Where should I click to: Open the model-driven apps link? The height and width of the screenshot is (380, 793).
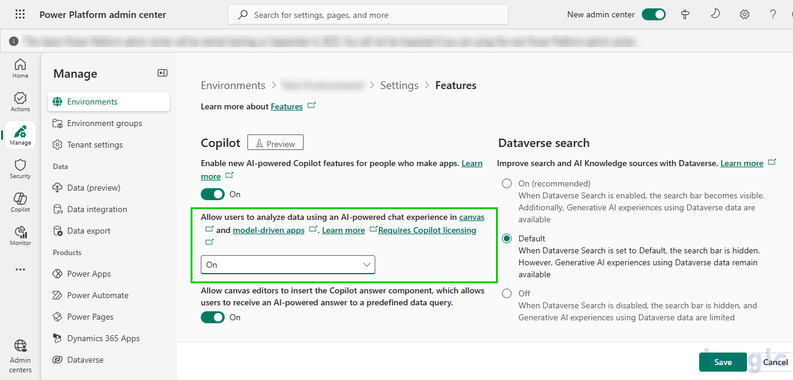268,230
